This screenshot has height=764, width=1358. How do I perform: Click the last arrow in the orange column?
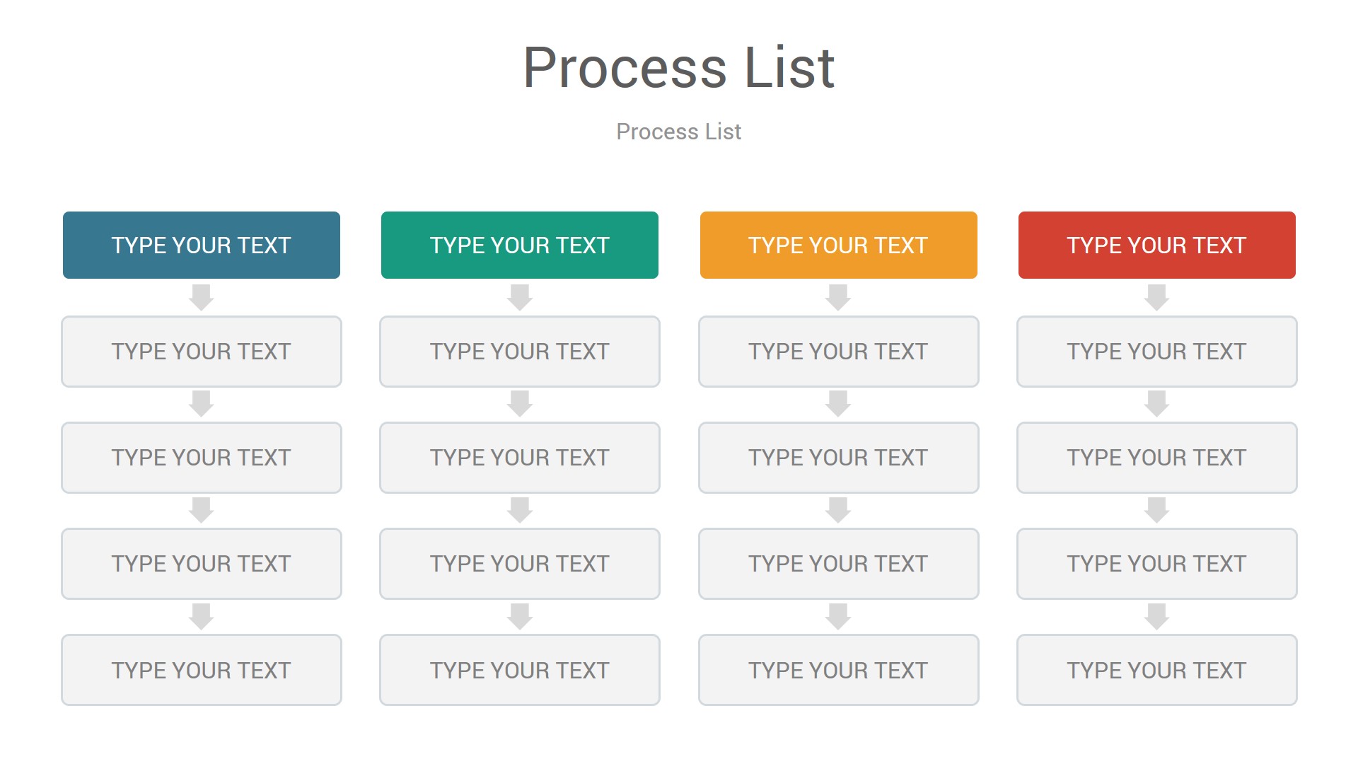(x=838, y=616)
